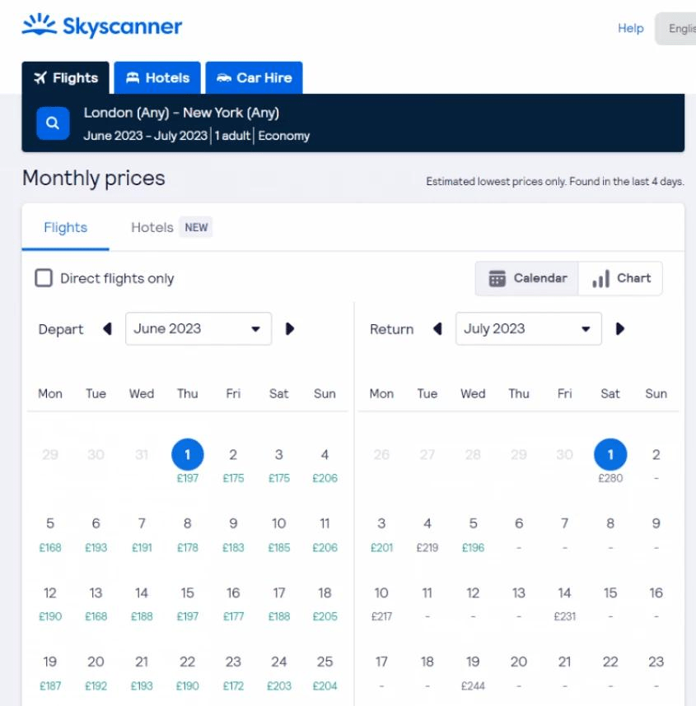Image resolution: width=696 pixels, height=706 pixels.
Task: Go to previous departure month arrow
Action: pos(107,329)
